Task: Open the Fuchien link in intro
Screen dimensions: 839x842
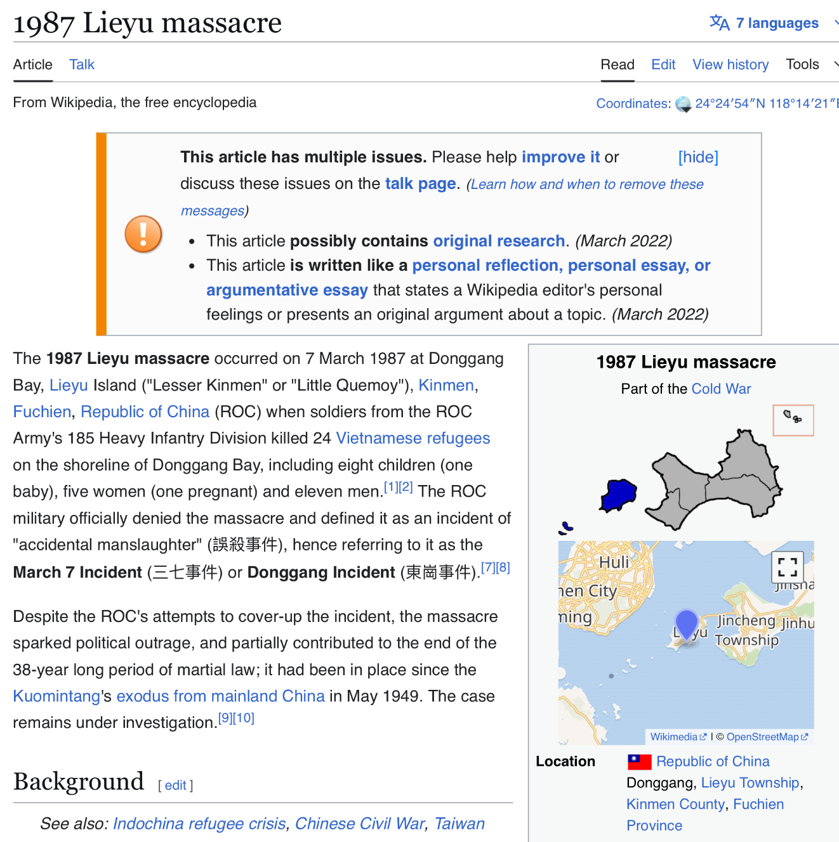Action: point(42,411)
